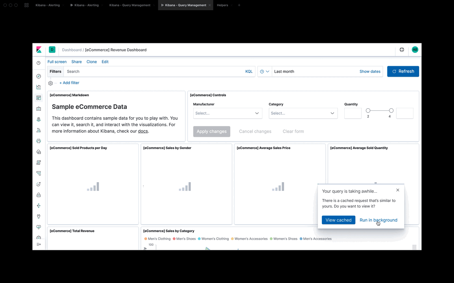Click Full screen in dashboard menu
The width and height of the screenshot is (454, 283).
click(57, 62)
